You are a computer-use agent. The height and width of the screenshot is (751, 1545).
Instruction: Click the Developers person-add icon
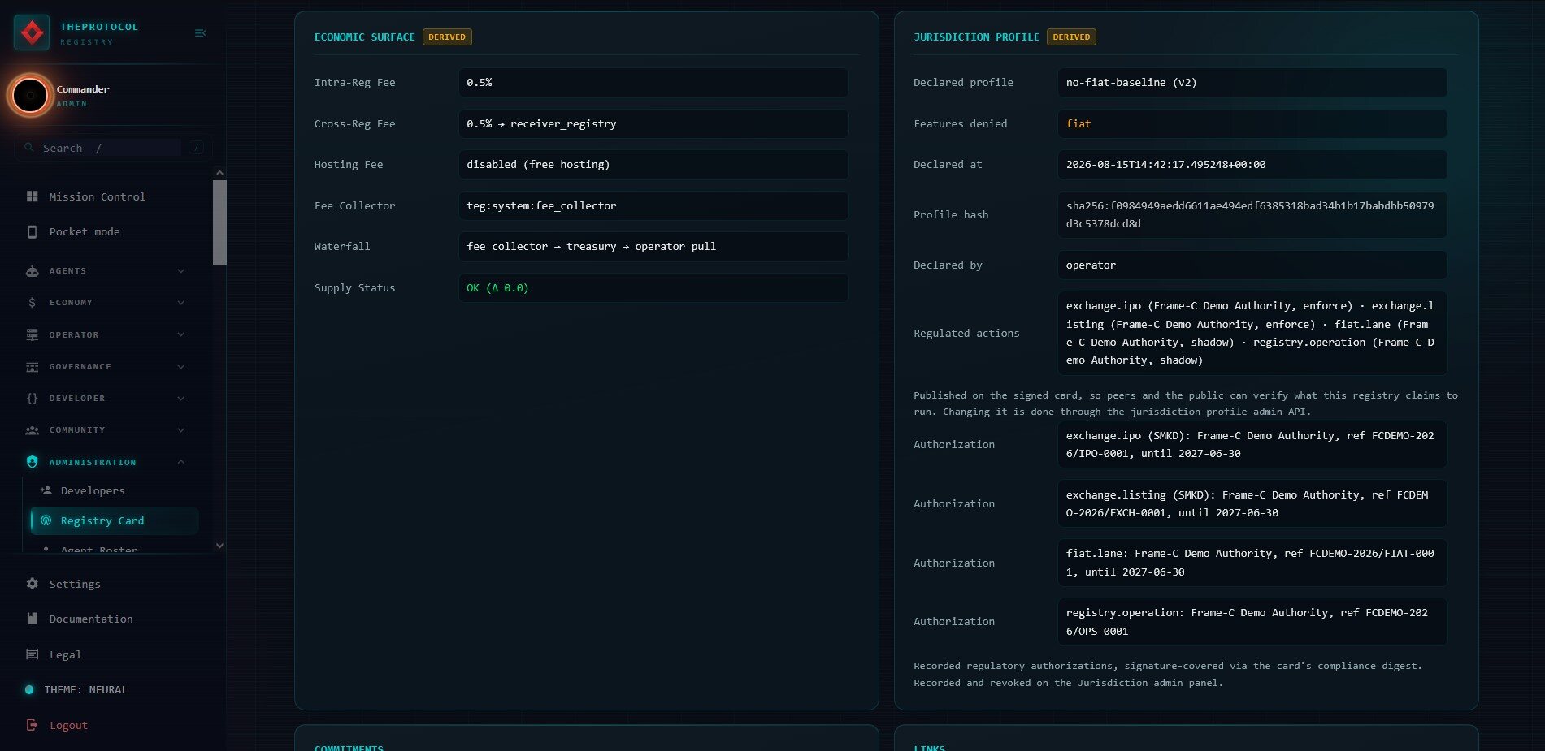click(x=46, y=490)
